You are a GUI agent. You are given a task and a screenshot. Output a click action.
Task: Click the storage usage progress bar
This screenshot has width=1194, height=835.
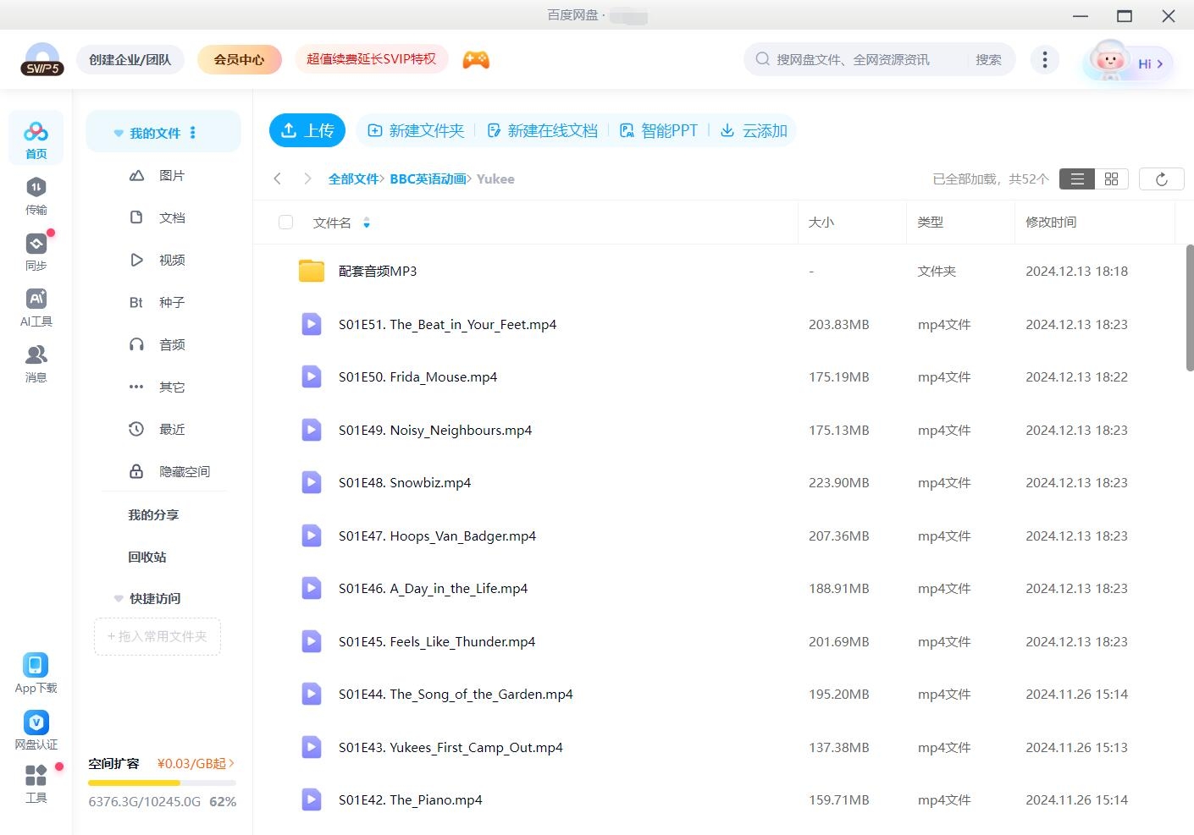(x=161, y=783)
